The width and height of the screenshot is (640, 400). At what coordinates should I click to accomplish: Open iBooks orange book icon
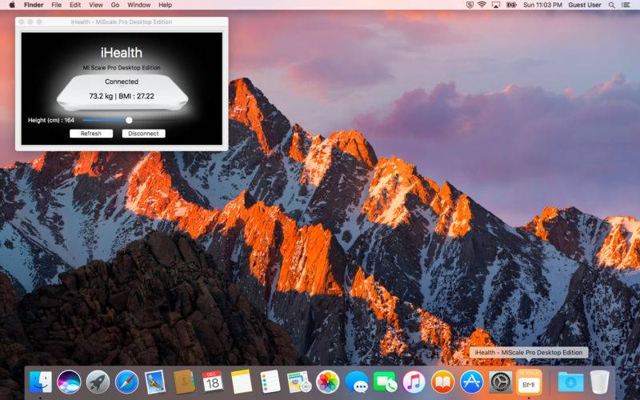(442, 382)
